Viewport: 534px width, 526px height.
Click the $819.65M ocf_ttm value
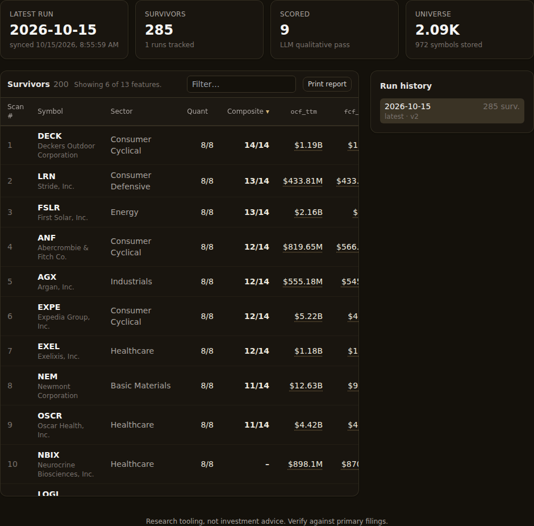click(302, 247)
